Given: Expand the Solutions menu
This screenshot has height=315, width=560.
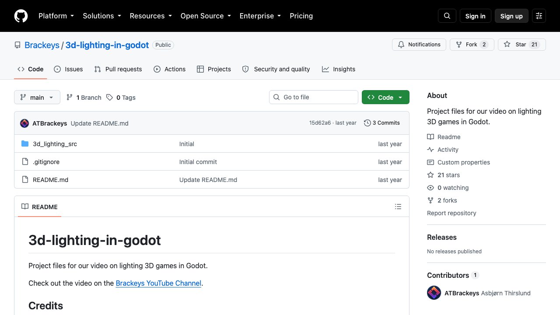Looking at the screenshot, I should pos(101,16).
